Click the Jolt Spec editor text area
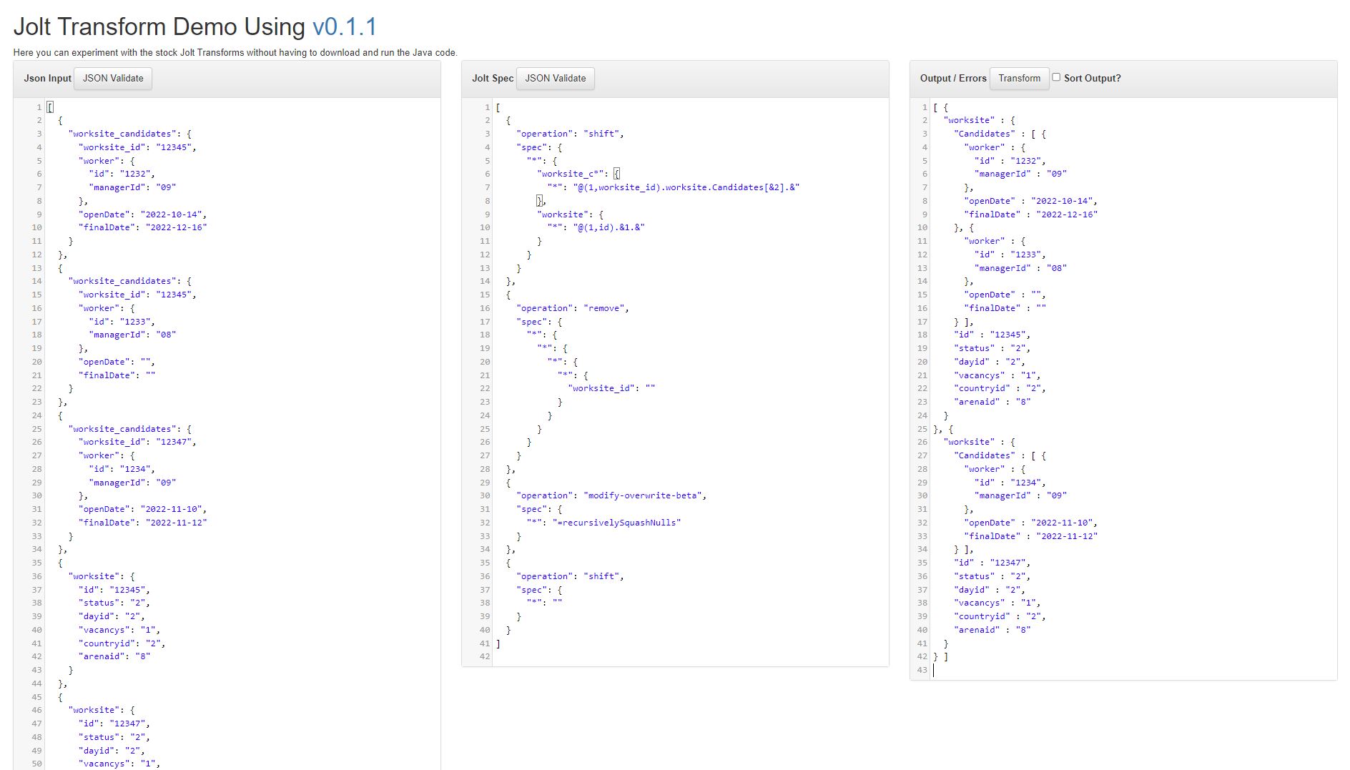 (x=691, y=382)
